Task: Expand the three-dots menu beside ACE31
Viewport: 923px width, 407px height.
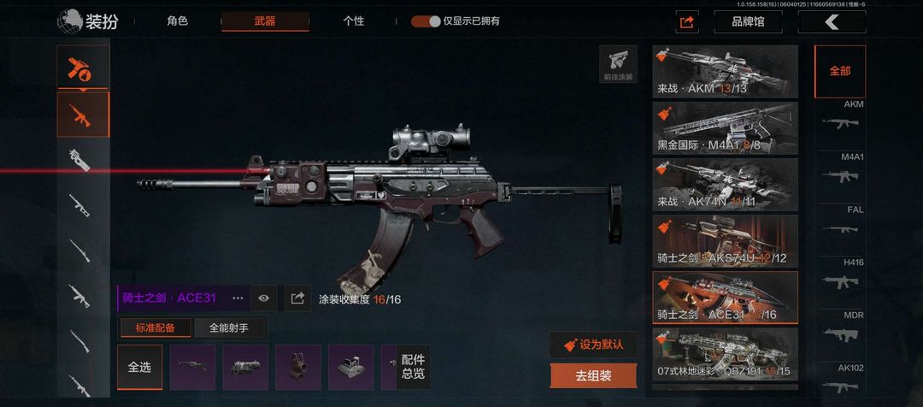Action: coord(238,298)
